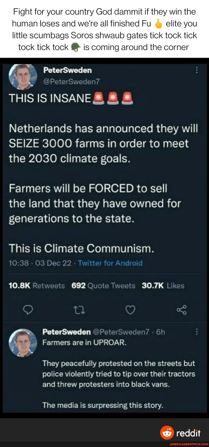Click the PeterSweden name on the reply tweet
This screenshot has height=447, width=209.
[67, 332]
